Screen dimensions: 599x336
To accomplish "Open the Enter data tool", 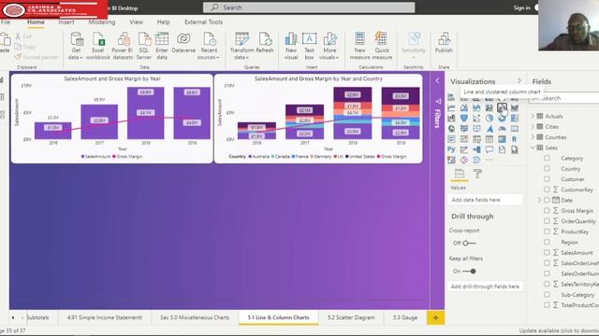I will click(x=162, y=46).
